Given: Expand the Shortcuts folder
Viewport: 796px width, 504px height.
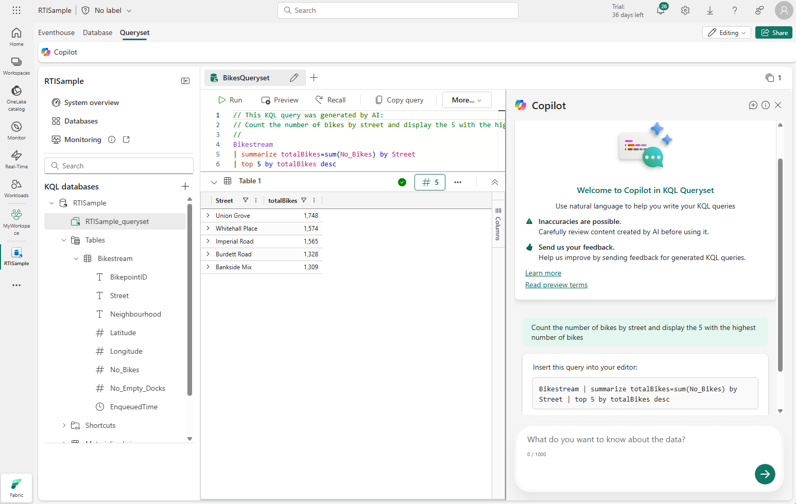Looking at the screenshot, I should (64, 425).
